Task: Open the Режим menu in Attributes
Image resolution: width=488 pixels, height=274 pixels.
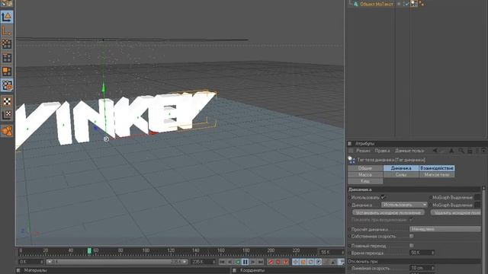Action: tap(363, 151)
